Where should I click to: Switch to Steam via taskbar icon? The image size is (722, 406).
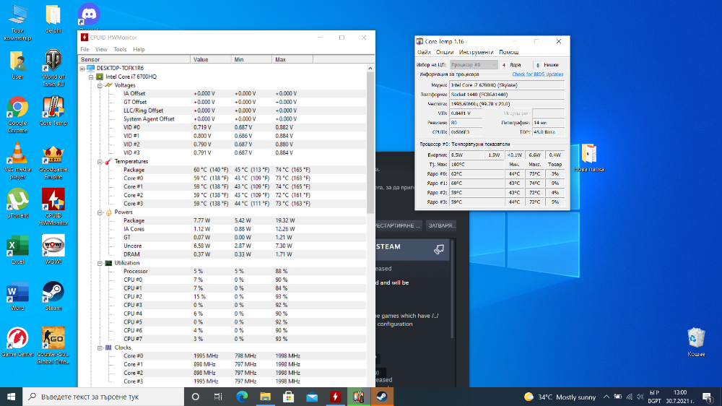(382, 397)
